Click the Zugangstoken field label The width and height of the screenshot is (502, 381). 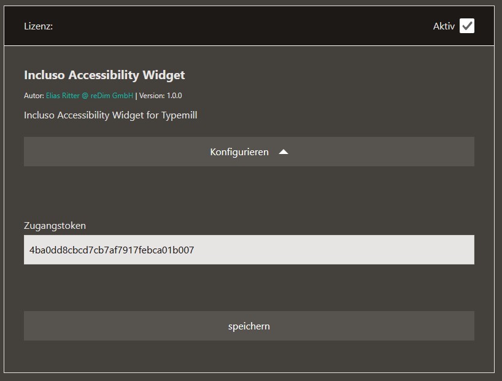point(55,225)
